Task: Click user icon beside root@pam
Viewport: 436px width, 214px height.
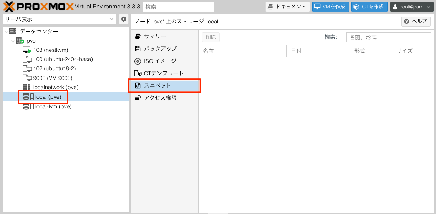Action: pyautogui.click(x=395, y=7)
